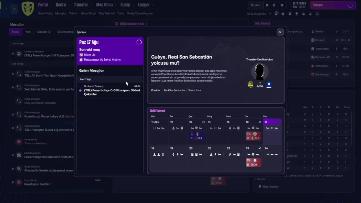
Task: Open the TSL E 18:00 fixture on day 23
Action: click(x=254, y=162)
